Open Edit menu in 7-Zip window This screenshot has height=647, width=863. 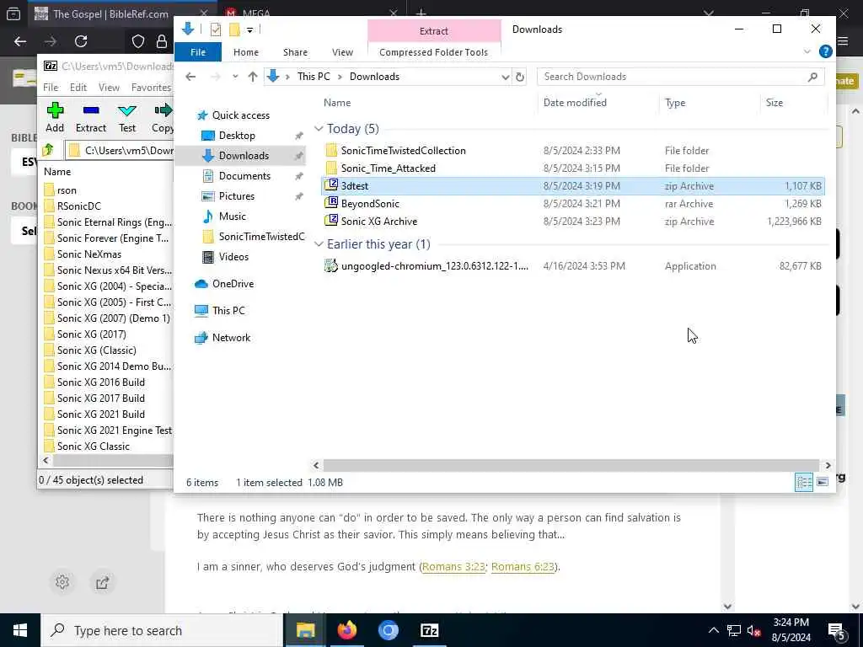pos(78,88)
